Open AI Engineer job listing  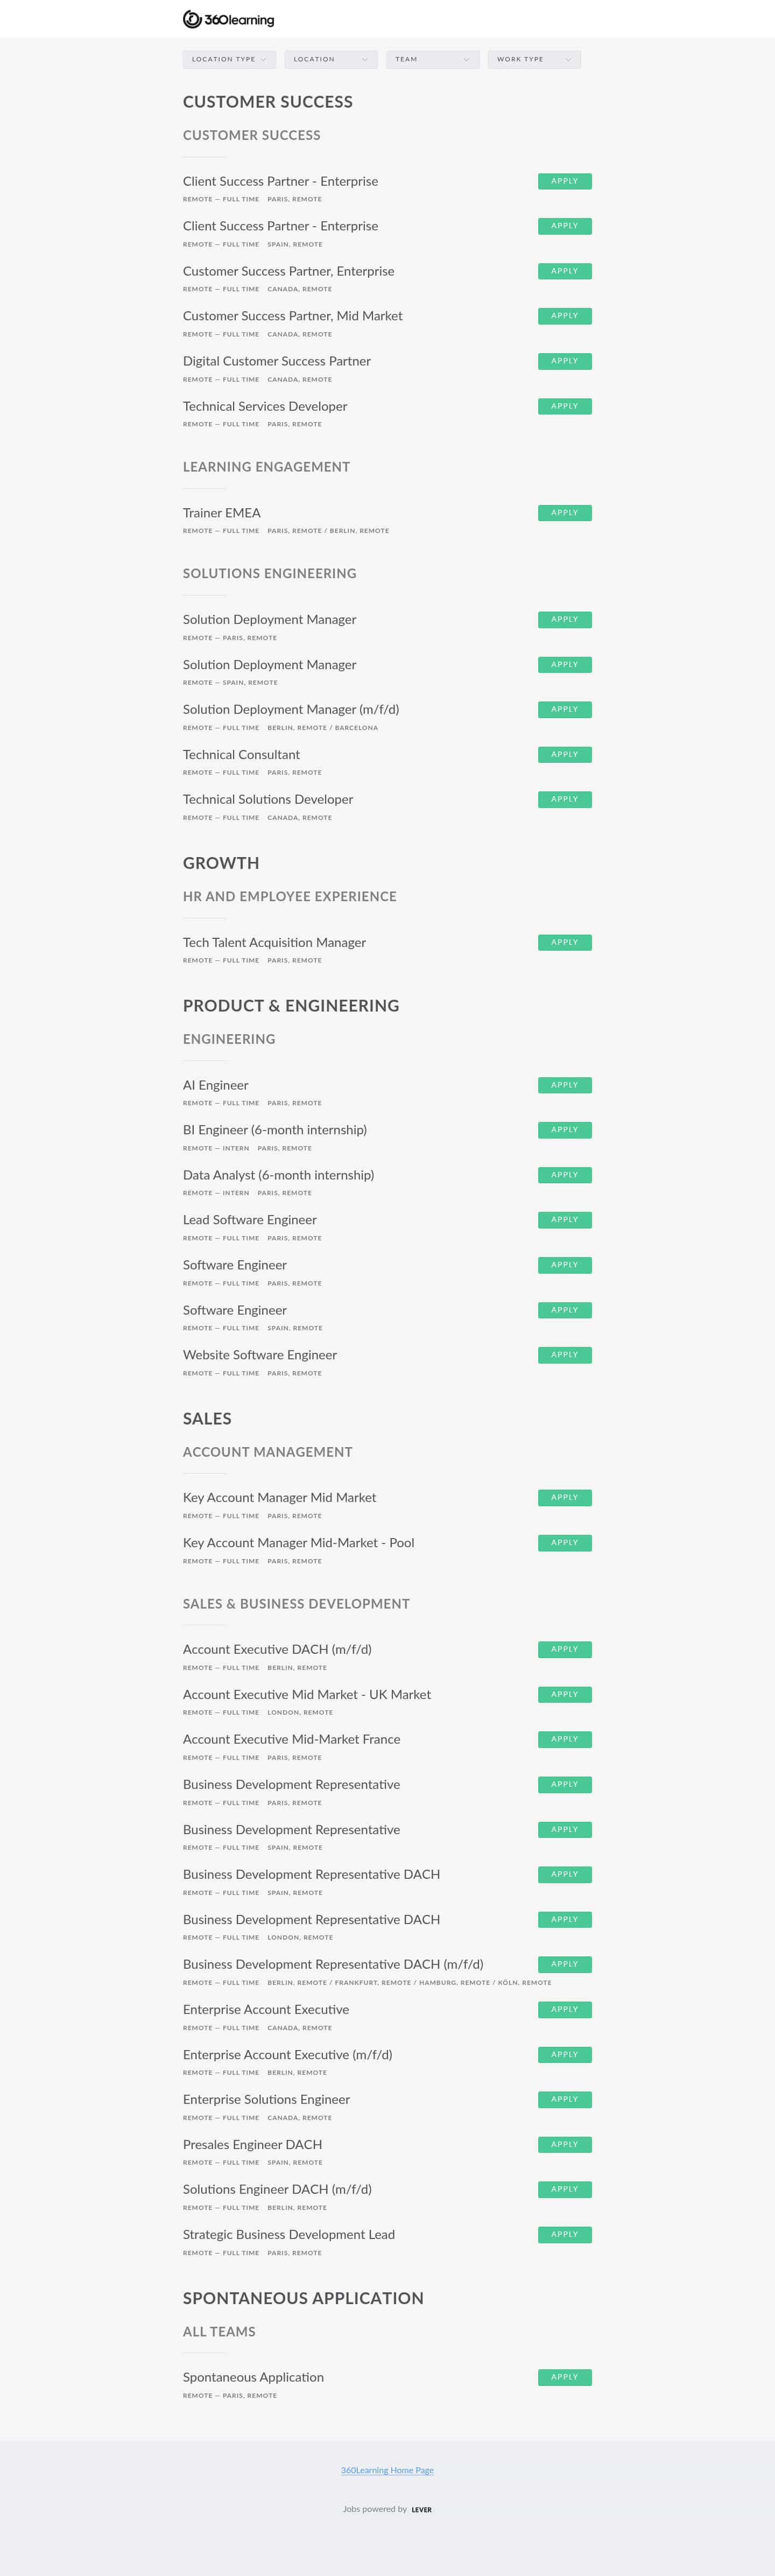(215, 1085)
